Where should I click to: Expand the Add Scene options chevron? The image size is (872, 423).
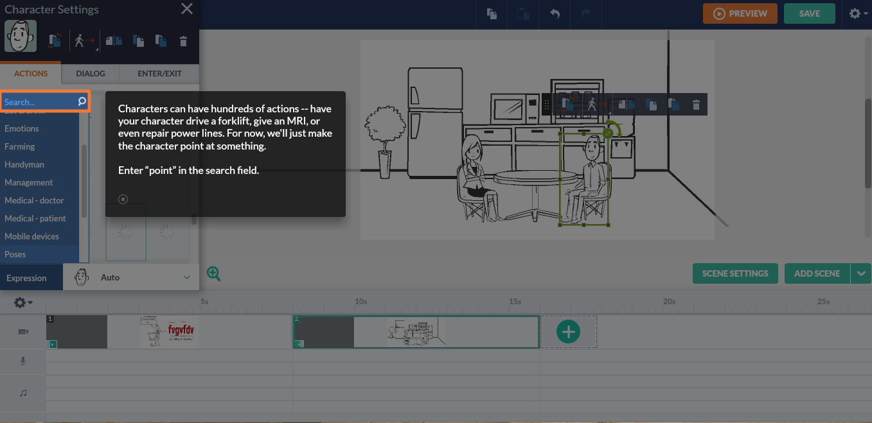(862, 273)
